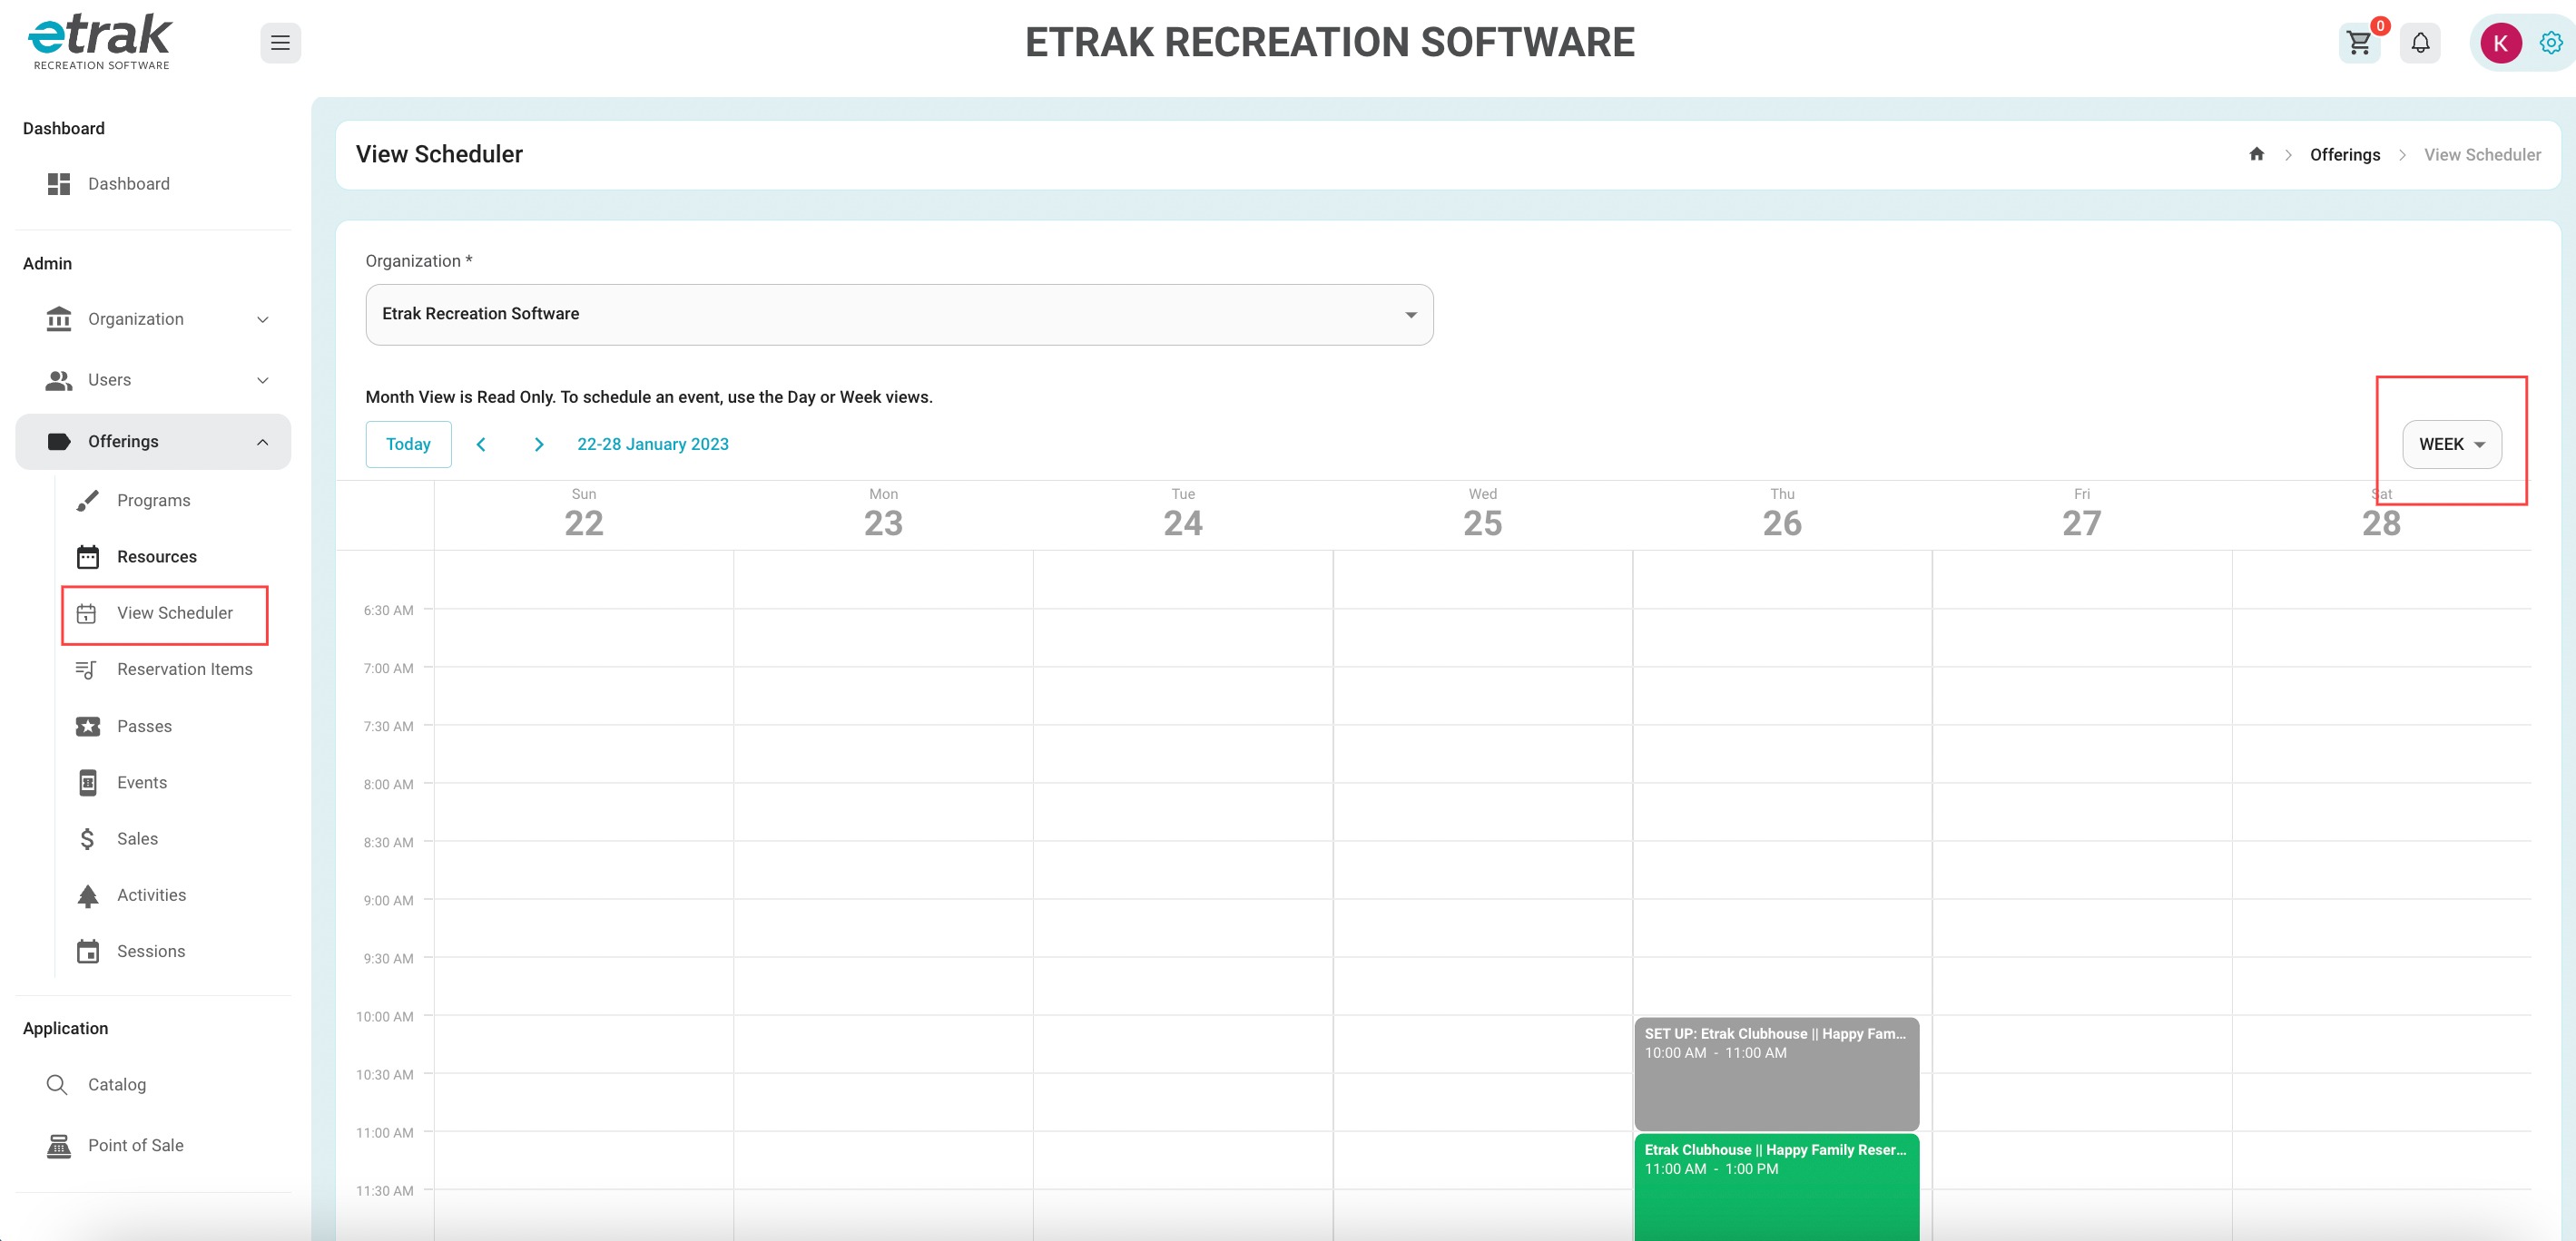Click the '10:00 AM' time label
The height and width of the screenshot is (1241, 2576).
coord(384,1017)
